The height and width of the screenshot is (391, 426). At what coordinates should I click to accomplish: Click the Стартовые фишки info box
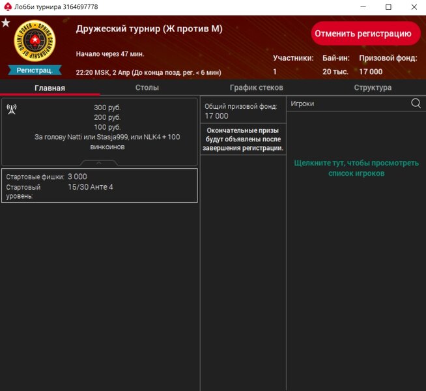(99, 186)
